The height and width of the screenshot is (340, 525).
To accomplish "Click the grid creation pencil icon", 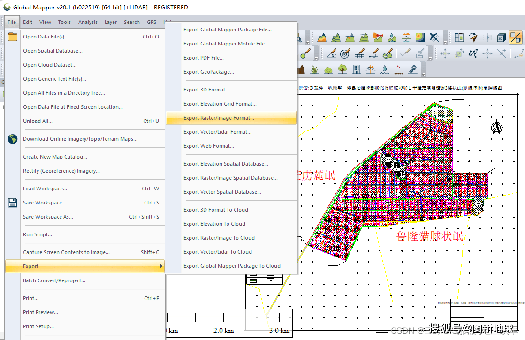I will [360, 53].
